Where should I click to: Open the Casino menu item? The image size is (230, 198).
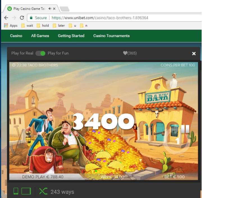(x=16, y=36)
